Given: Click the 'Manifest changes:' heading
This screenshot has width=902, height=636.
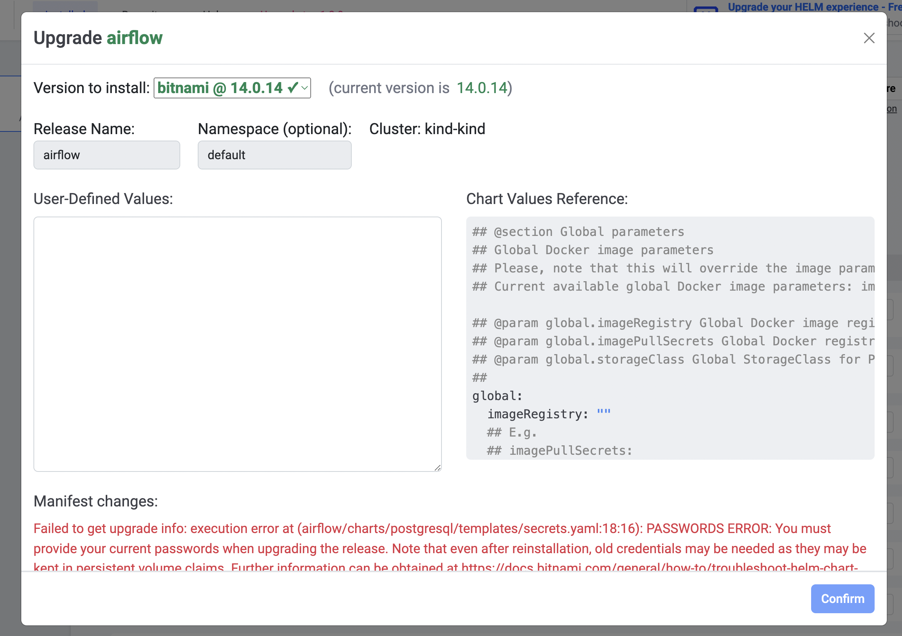Looking at the screenshot, I should pyautogui.click(x=96, y=502).
